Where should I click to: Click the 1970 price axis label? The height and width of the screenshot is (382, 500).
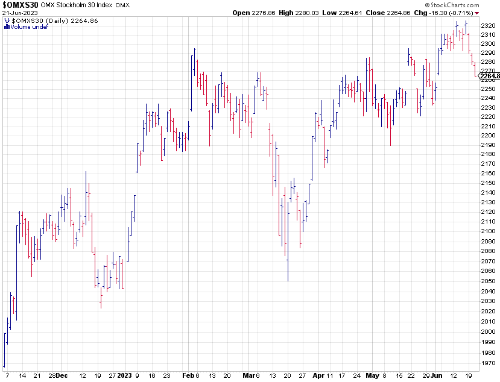pyautogui.click(x=488, y=363)
